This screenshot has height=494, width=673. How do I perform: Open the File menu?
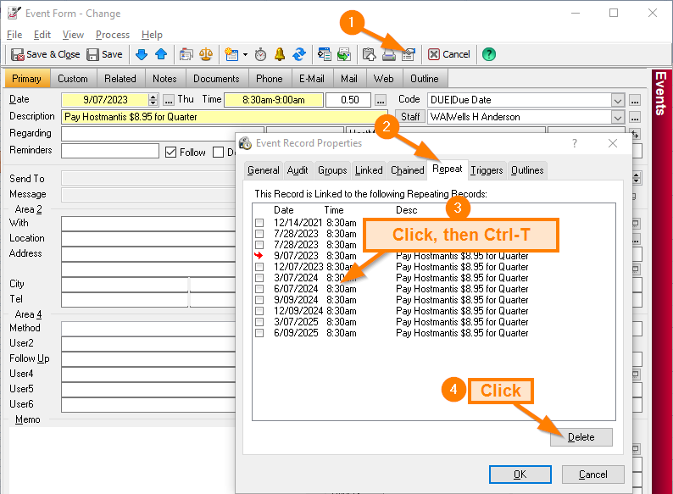(14, 35)
